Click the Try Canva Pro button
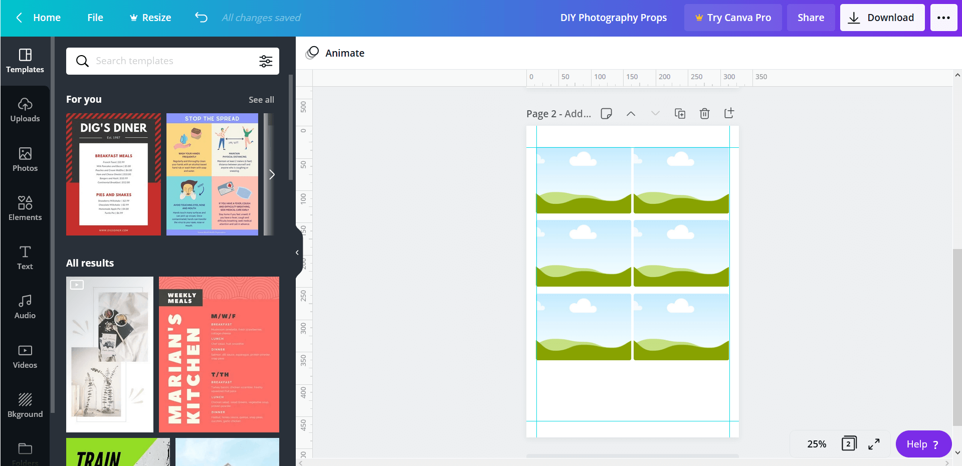The image size is (962, 466). click(x=732, y=17)
